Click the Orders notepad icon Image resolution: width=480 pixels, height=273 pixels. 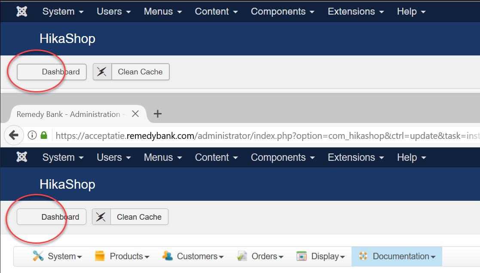pyautogui.click(x=242, y=256)
